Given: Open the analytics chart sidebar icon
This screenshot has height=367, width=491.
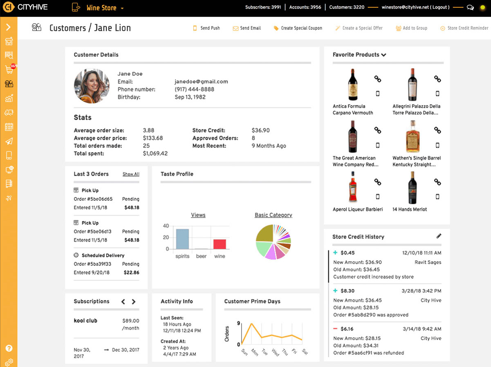Looking at the screenshot, I should point(9,98).
